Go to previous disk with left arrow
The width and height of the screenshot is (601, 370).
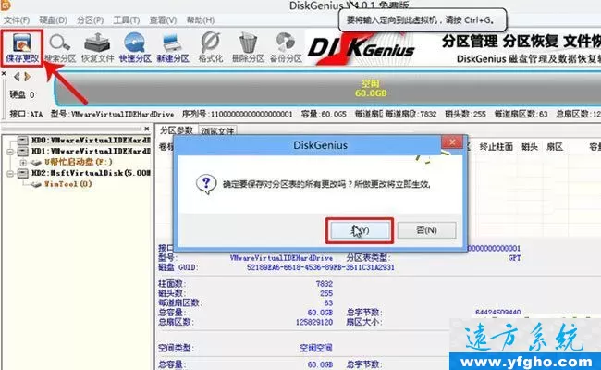point(17,77)
